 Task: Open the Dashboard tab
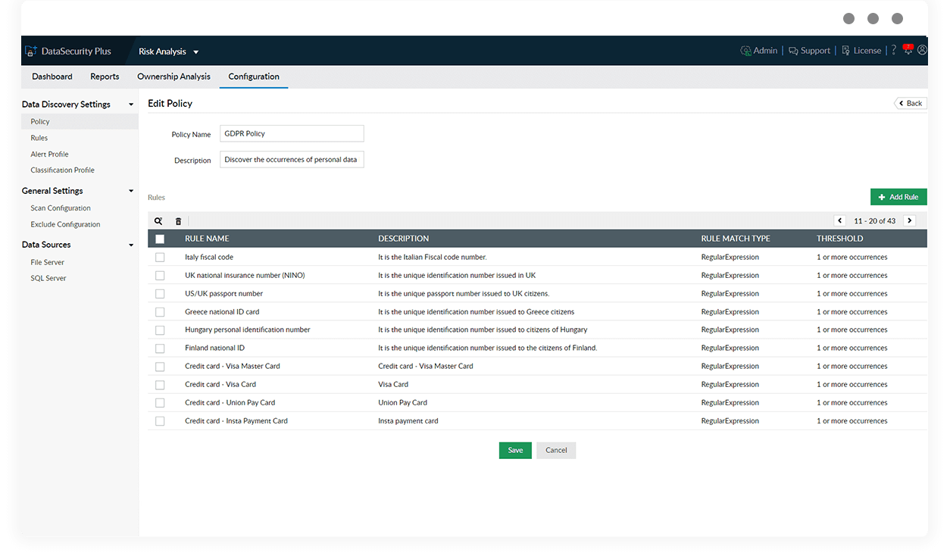52,77
